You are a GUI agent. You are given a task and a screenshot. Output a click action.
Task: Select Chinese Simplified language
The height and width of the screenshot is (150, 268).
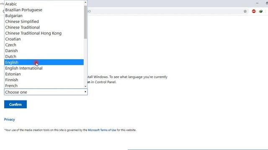44,21
